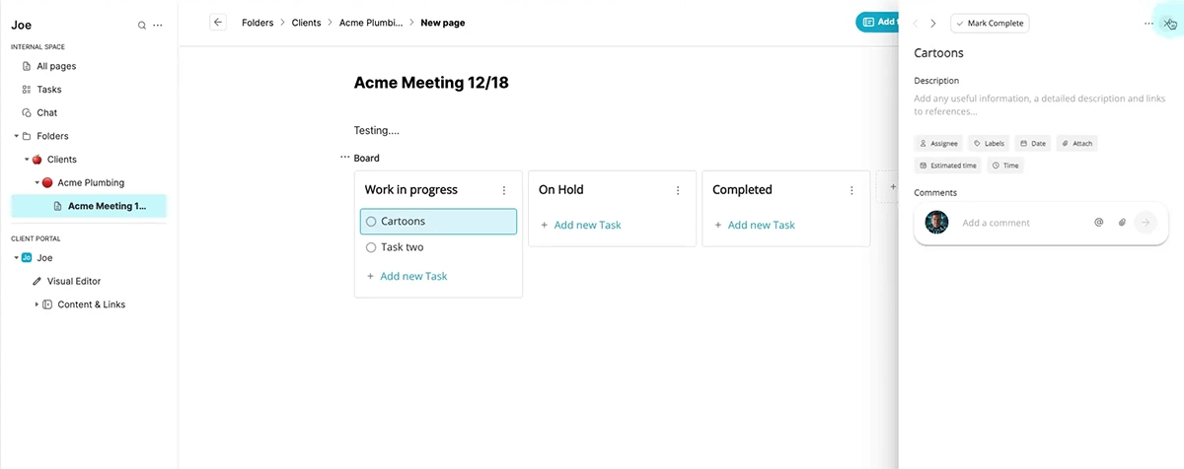This screenshot has height=469, width=1184.
Task: Go to next task arrow in panel
Action: [x=933, y=23]
